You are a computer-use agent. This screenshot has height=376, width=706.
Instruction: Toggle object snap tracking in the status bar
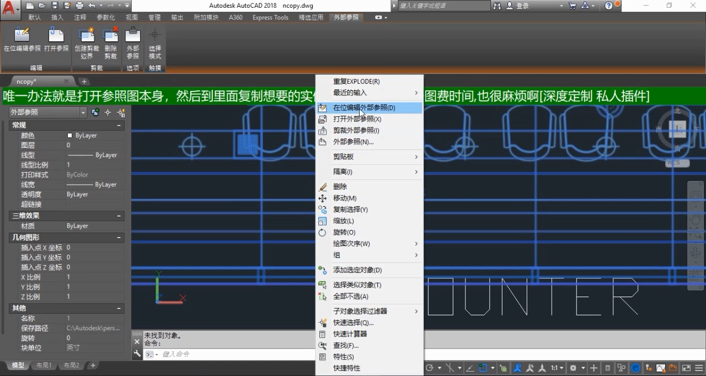[470, 368]
